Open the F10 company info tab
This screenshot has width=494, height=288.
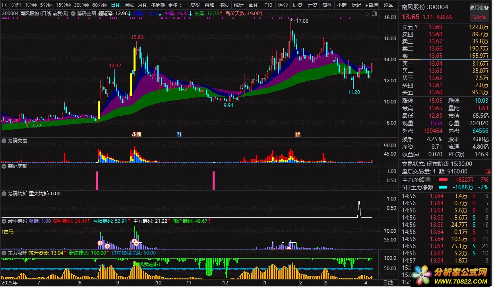click(268, 5)
